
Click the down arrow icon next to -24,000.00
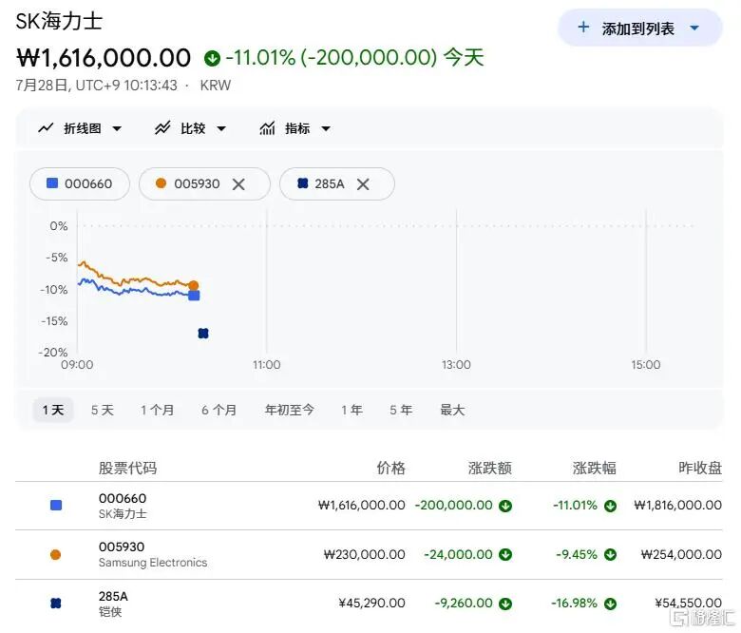(505, 554)
